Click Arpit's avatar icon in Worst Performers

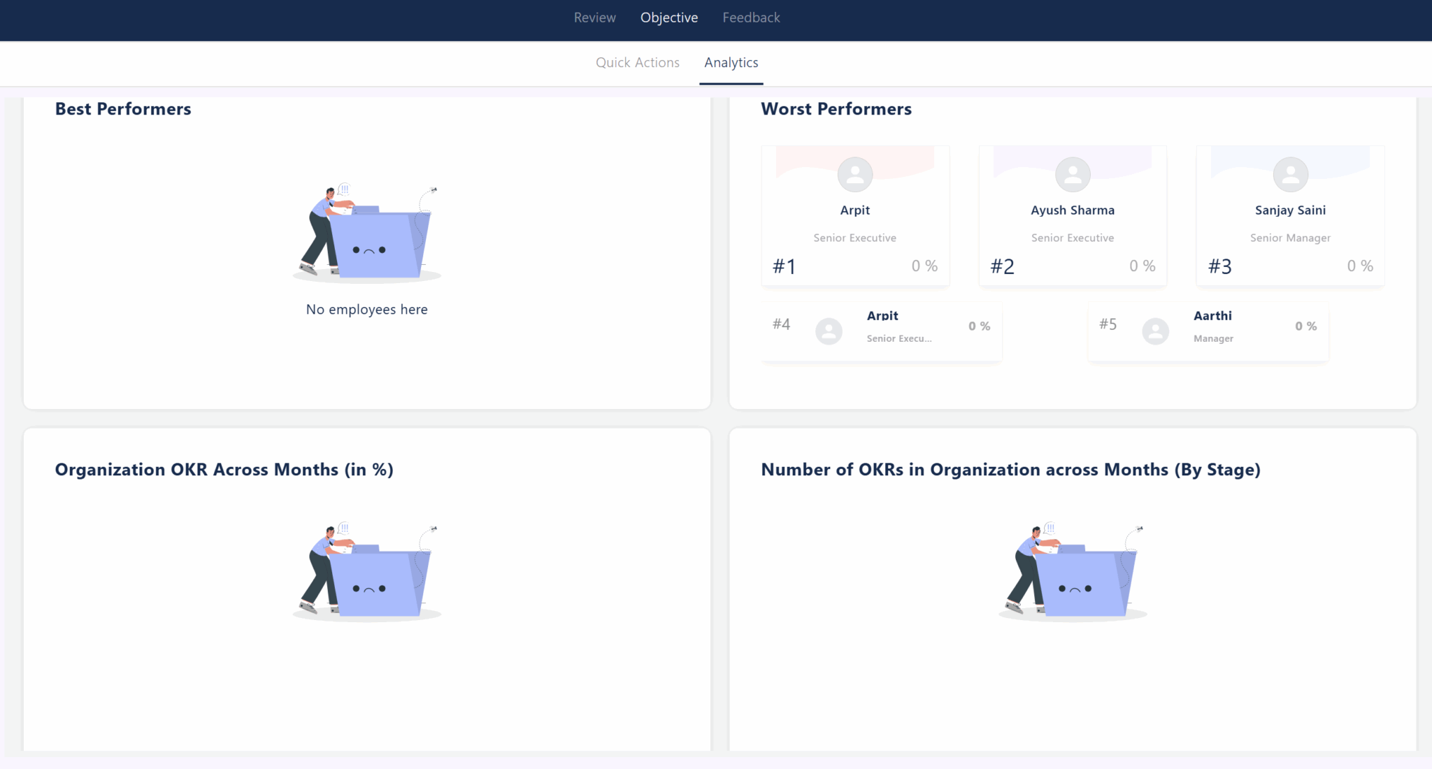click(854, 175)
